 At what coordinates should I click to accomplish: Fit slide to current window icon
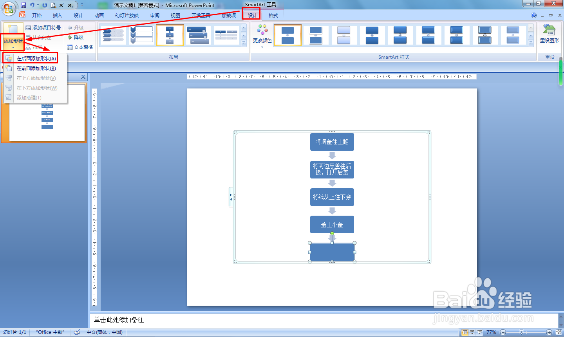coord(559,332)
